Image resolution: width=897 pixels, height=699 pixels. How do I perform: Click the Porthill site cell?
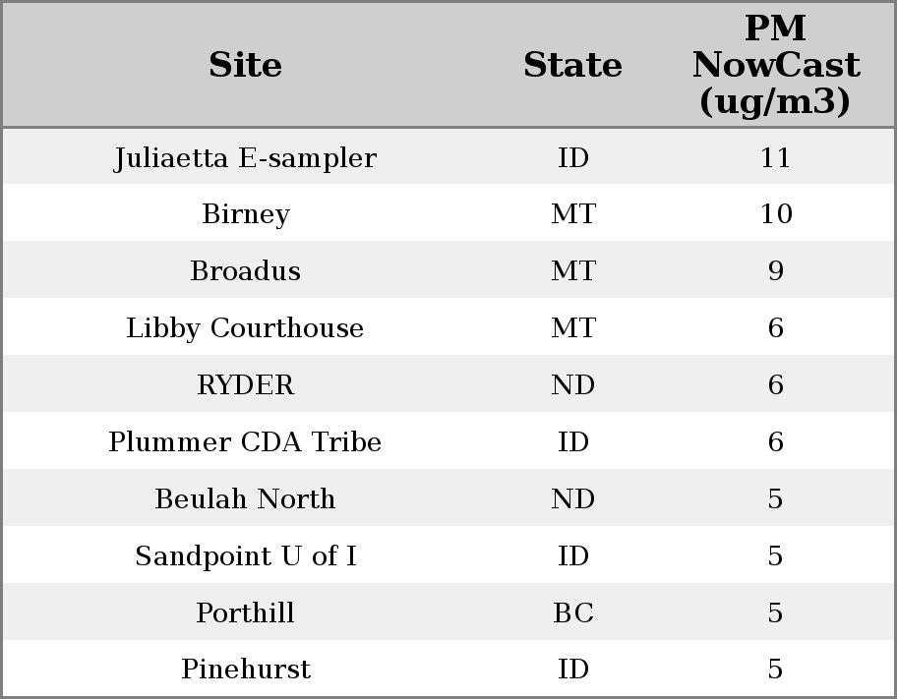tap(245, 613)
